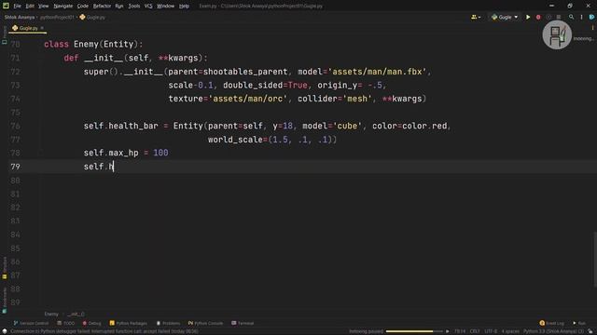Viewport: 597px width, 335px height.
Task: Open the View menu
Action: 44,7
